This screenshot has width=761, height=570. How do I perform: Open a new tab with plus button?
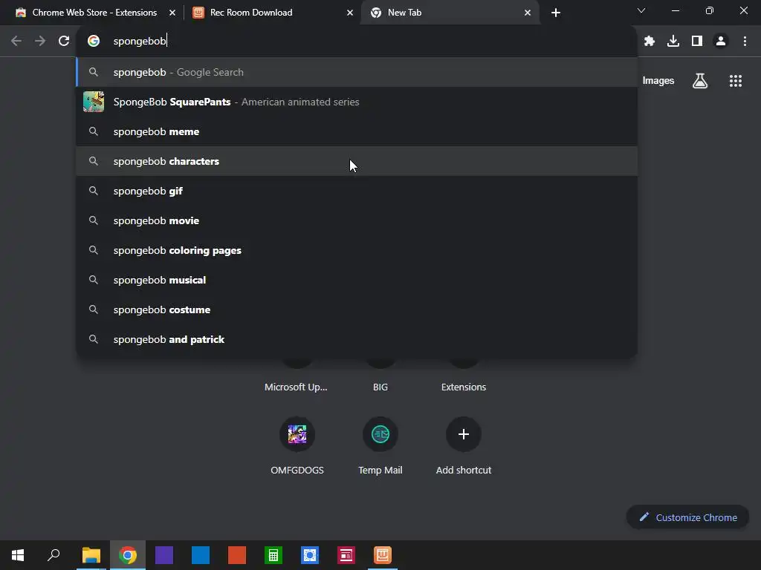click(556, 13)
